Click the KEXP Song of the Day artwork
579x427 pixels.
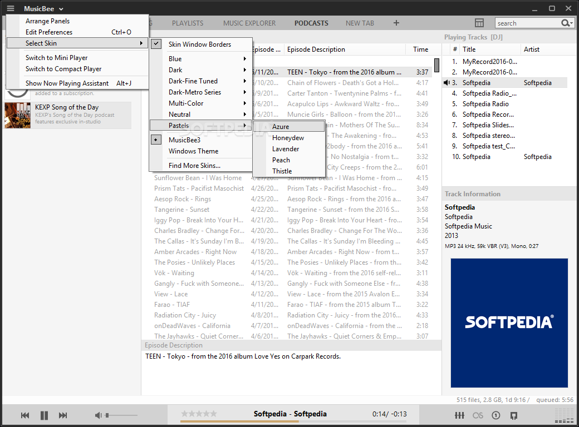[x=18, y=116]
